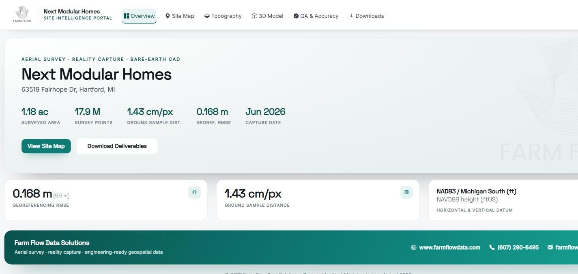
Task: Click the Jun 2026 capture date
Action: point(265,112)
